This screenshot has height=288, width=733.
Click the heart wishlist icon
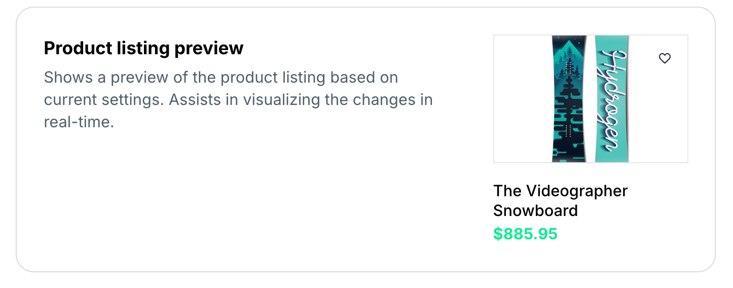(x=664, y=58)
